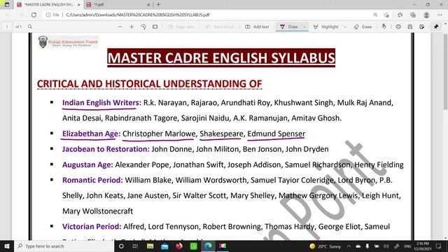Click the 'Jacobean to Restoration' text
448x252 pixels.
pos(105,149)
